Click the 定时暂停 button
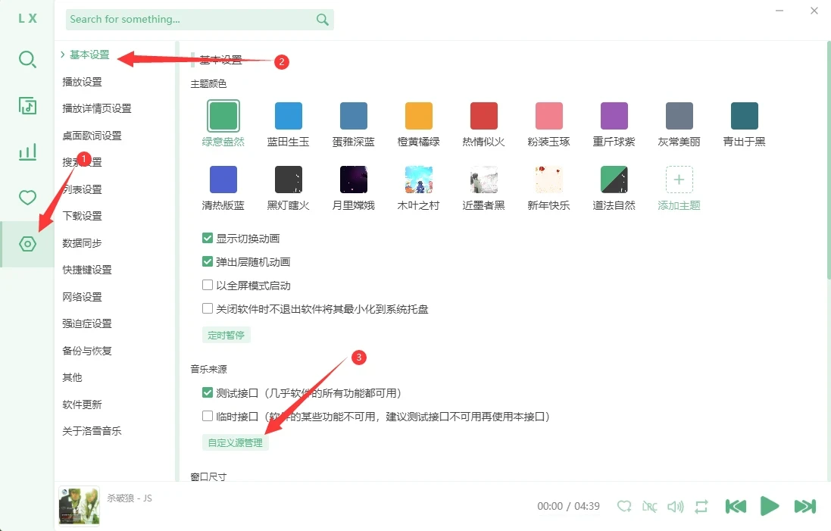 pos(226,335)
